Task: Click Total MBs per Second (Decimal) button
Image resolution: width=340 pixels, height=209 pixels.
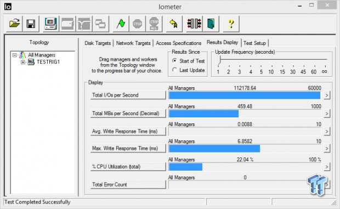Action: pos(128,114)
